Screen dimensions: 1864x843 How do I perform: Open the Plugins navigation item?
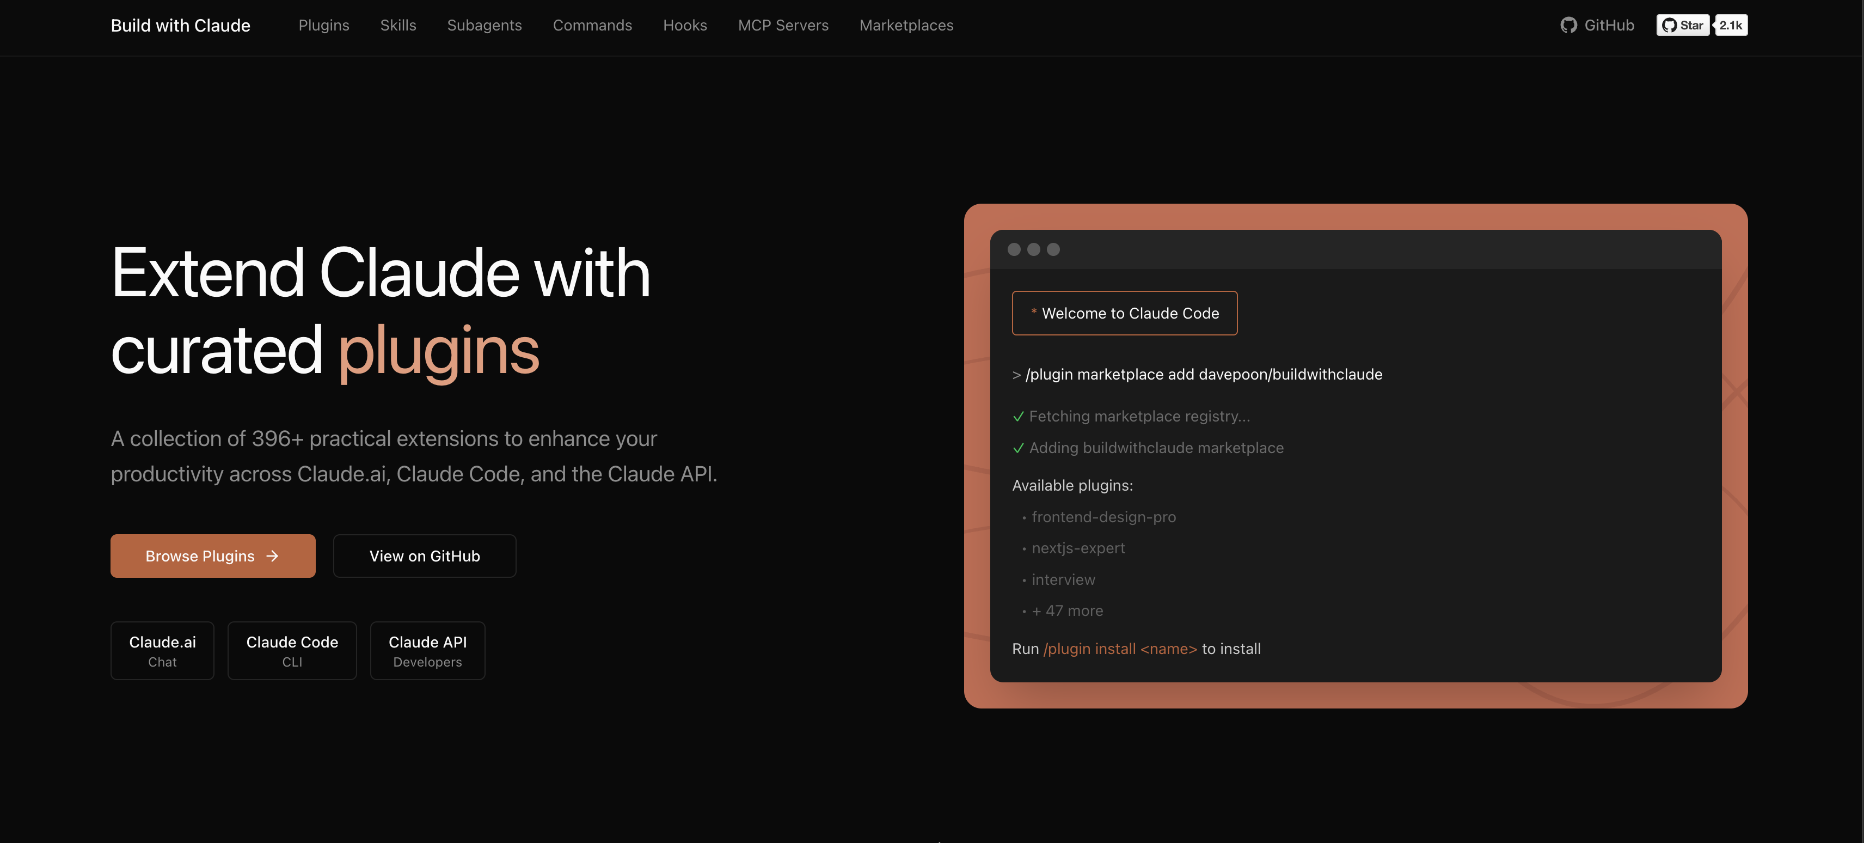pyautogui.click(x=323, y=25)
